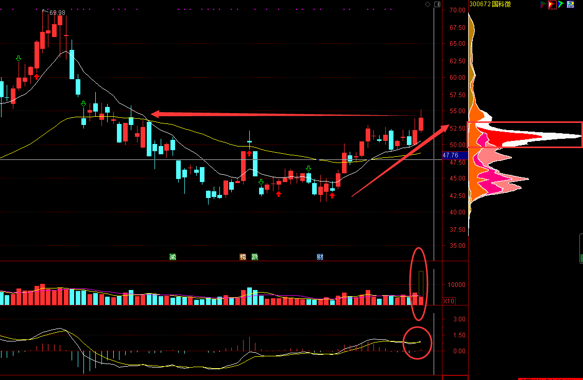Screen dimensions: 583x380
Task: Click the 300672 国科微 stock title
Action: click(x=490, y=4)
